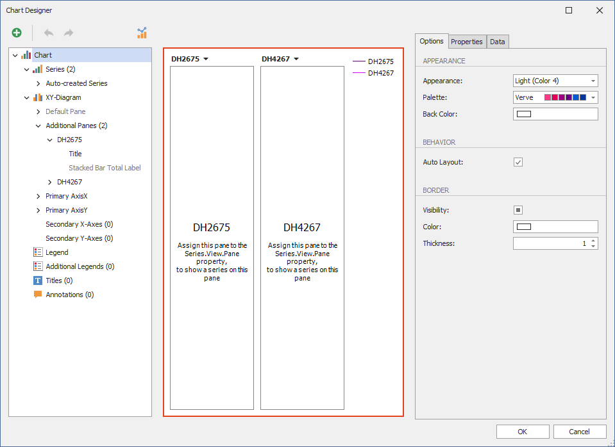Click the Redo arrow in toolbar
Screen dimensions: 615x447
pos(68,33)
